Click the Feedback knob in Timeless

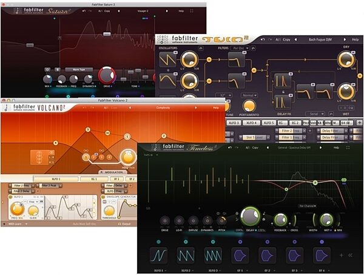pyautogui.click(x=280, y=220)
